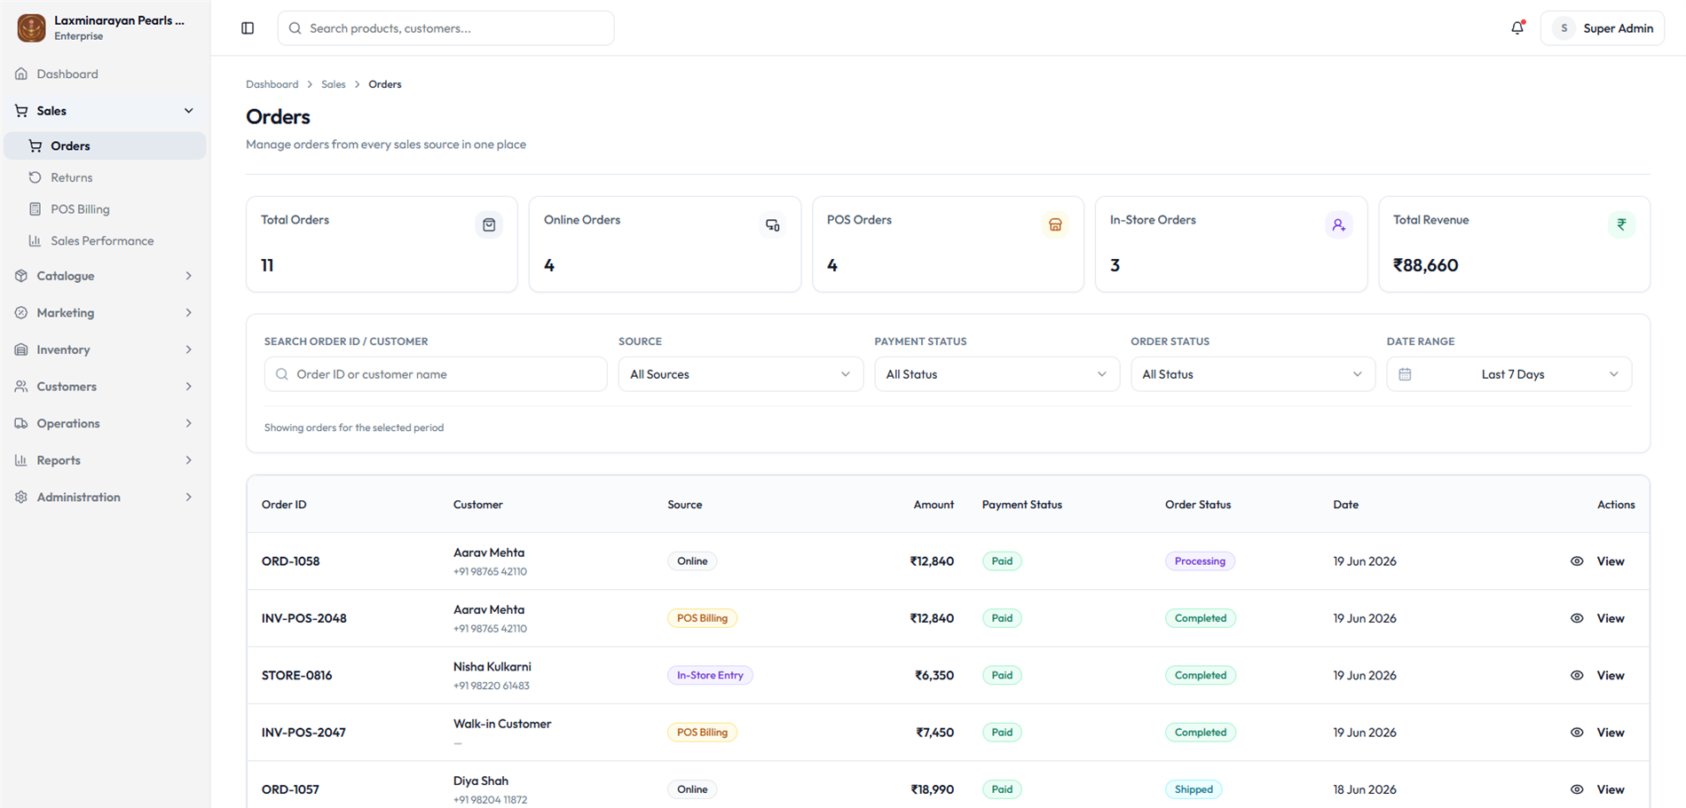
Task: Click the Administration gear icon
Action: tap(21, 498)
